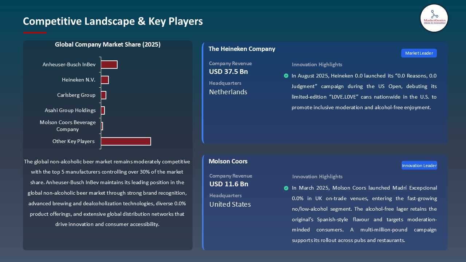Image resolution: width=466 pixels, height=262 pixels.
Task: Select the Innovation Highlights heading in Heineken panel
Action: point(317,64)
